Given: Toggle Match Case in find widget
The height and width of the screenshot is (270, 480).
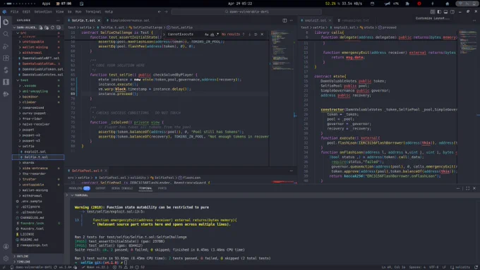Looking at the screenshot, I should coord(207,35).
